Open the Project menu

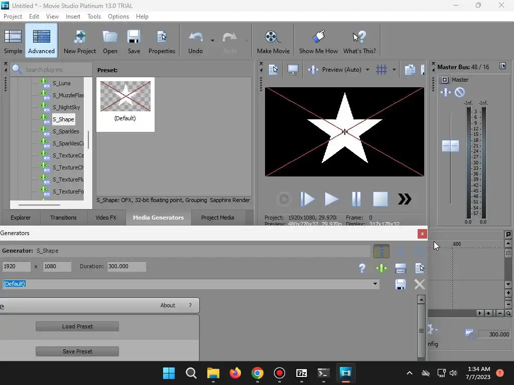coord(13,17)
